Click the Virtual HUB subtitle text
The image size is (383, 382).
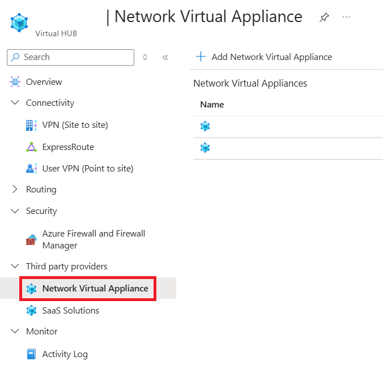[x=56, y=33]
